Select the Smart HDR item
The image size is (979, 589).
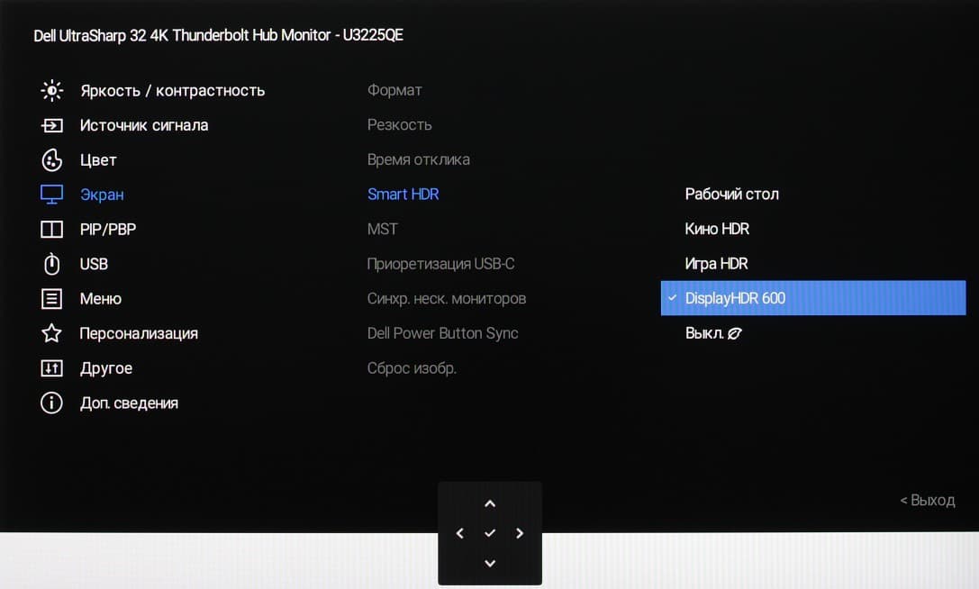click(403, 195)
